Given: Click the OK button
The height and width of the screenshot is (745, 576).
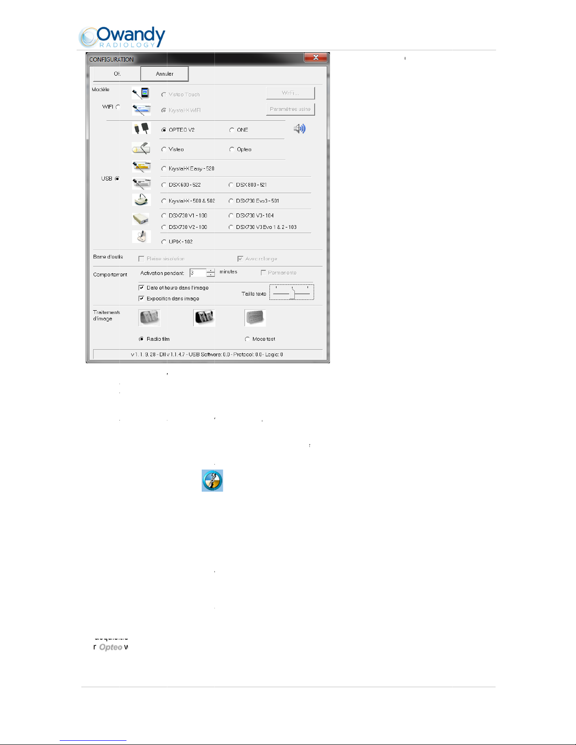Looking at the screenshot, I should [x=117, y=74].
